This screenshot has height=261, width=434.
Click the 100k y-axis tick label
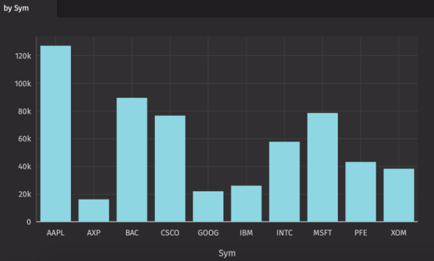[x=23, y=84]
